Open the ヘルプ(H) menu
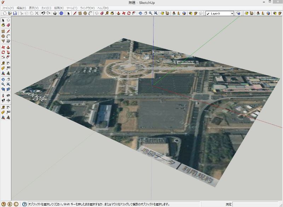The height and width of the screenshot is (207, 283). click(103, 8)
